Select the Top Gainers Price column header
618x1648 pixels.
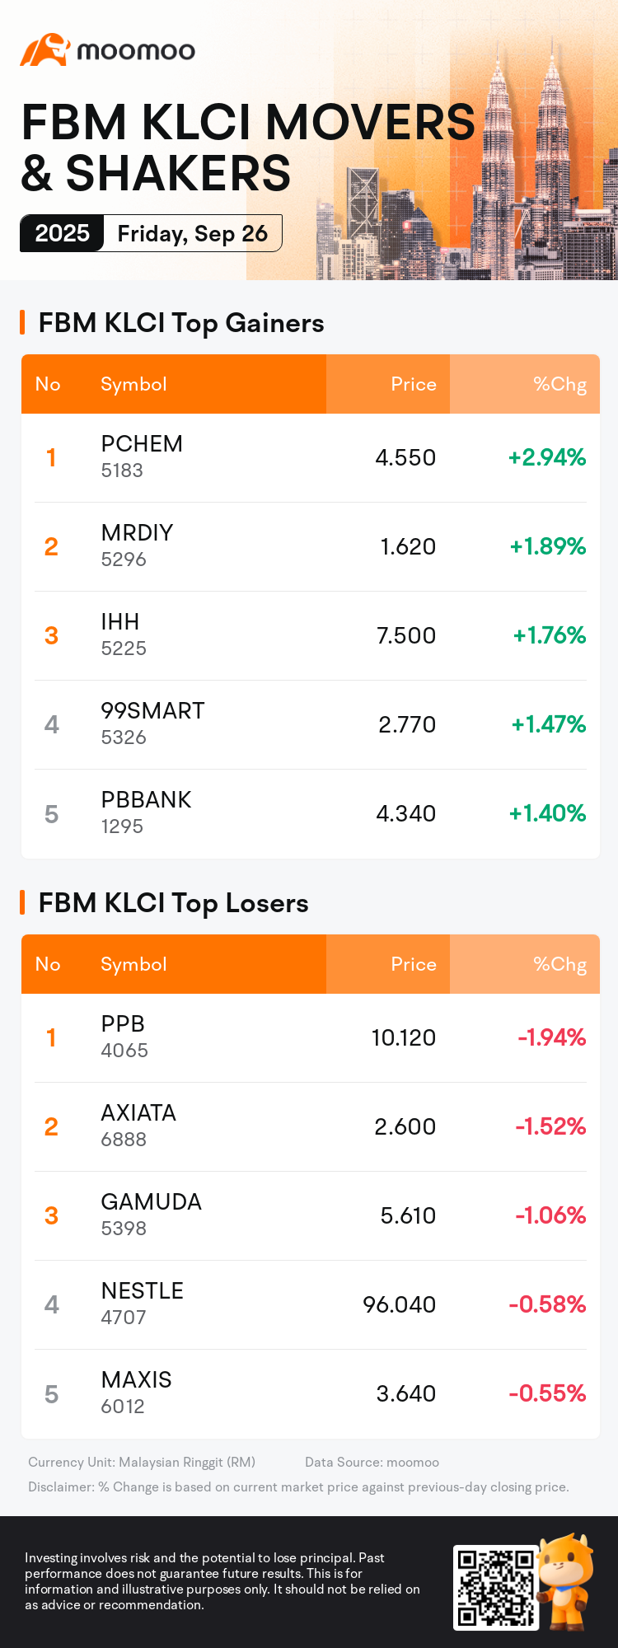click(413, 384)
